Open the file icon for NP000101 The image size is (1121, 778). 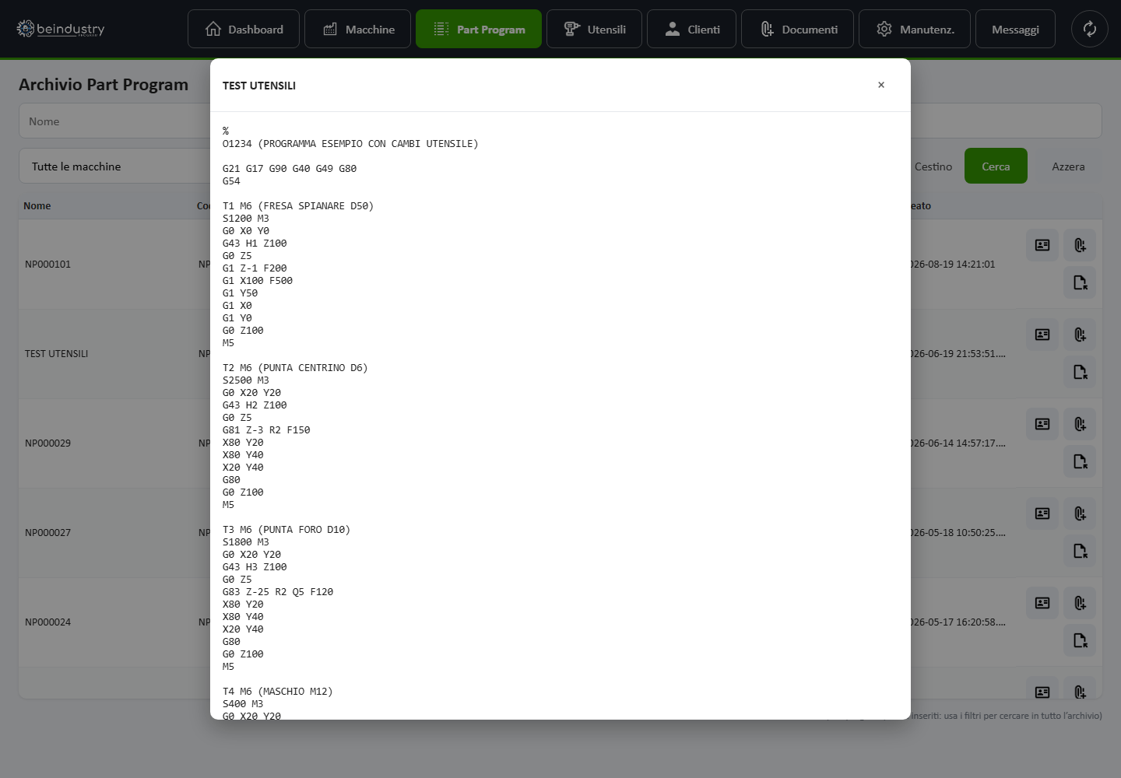click(x=1080, y=282)
